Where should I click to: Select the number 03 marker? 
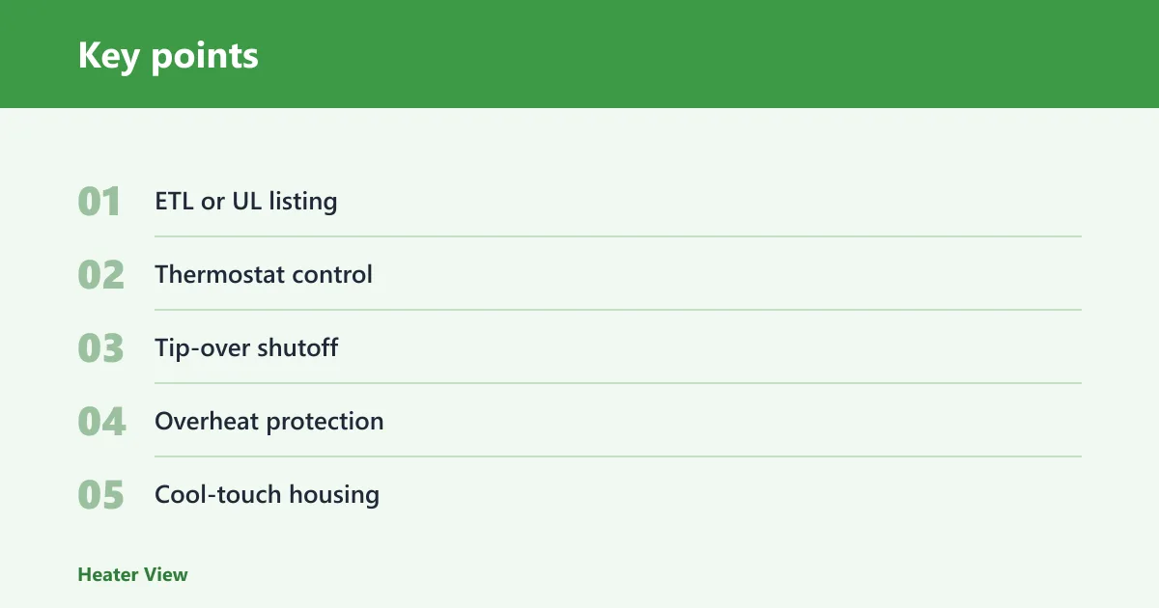click(x=101, y=348)
